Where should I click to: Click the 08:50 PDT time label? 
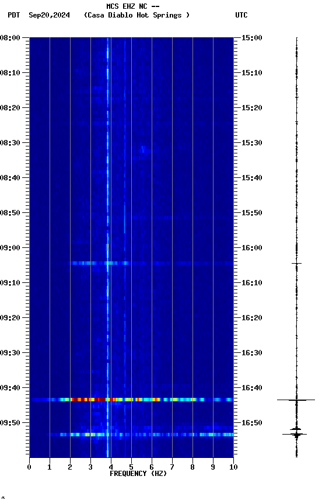[10, 213]
